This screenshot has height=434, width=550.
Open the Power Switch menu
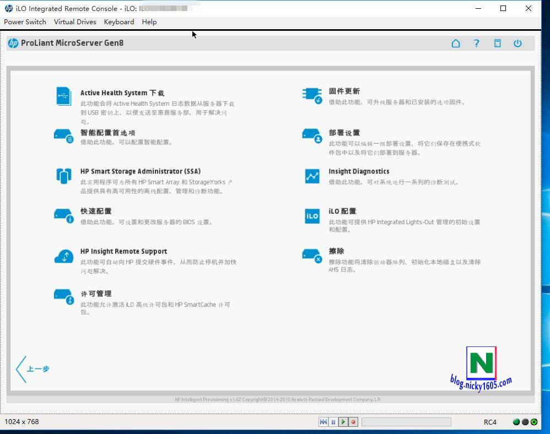tap(25, 21)
